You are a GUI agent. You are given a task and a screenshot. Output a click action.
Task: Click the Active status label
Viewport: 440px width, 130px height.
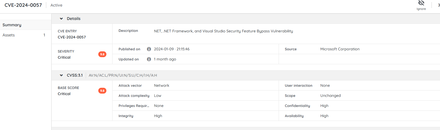tap(56, 5)
